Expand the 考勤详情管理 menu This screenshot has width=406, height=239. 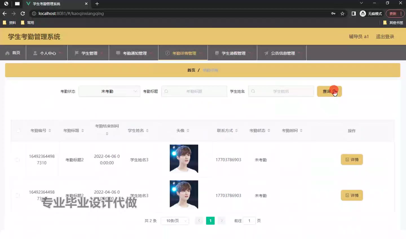click(183, 53)
